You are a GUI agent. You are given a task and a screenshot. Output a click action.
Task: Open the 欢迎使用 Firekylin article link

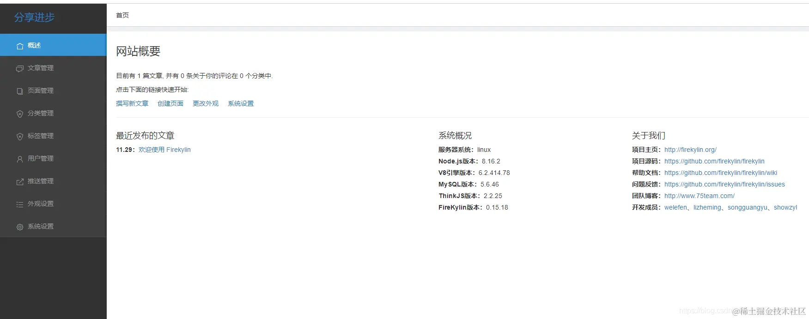pos(164,150)
